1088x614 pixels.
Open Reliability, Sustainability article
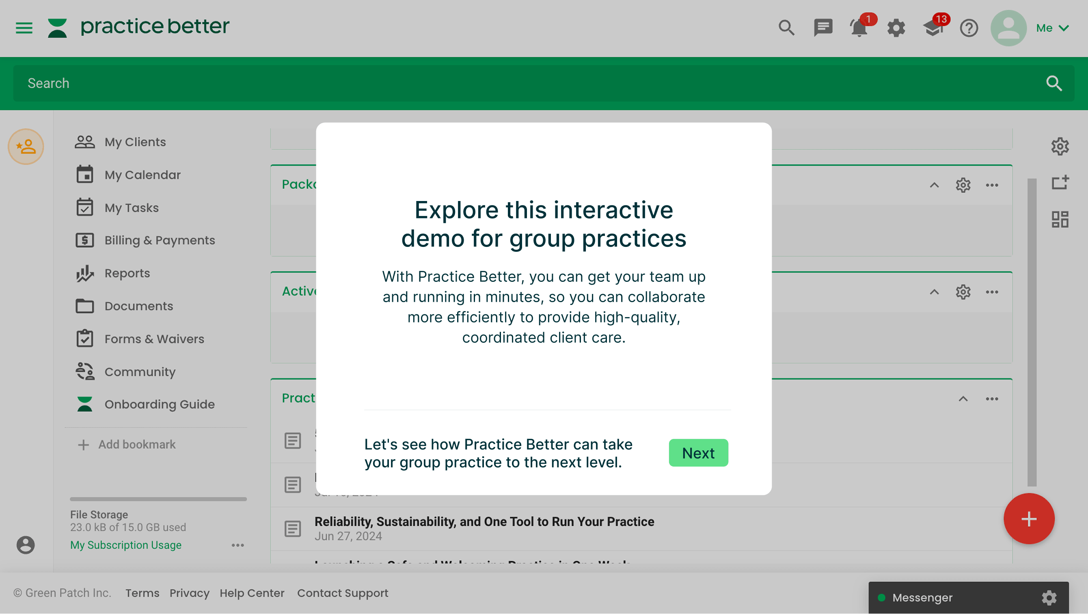484,522
